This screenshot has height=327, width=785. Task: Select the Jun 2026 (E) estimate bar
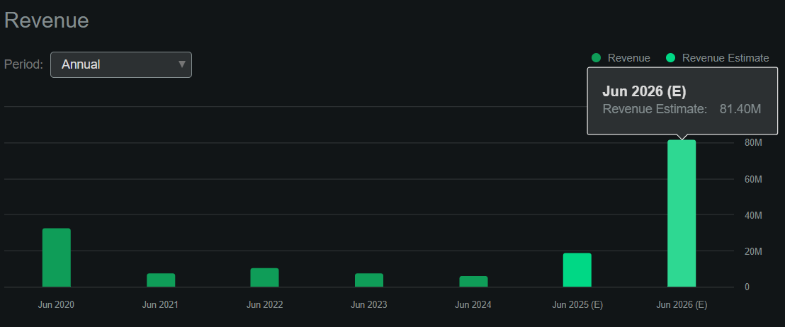pyautogui.click(x=682, y=214)
